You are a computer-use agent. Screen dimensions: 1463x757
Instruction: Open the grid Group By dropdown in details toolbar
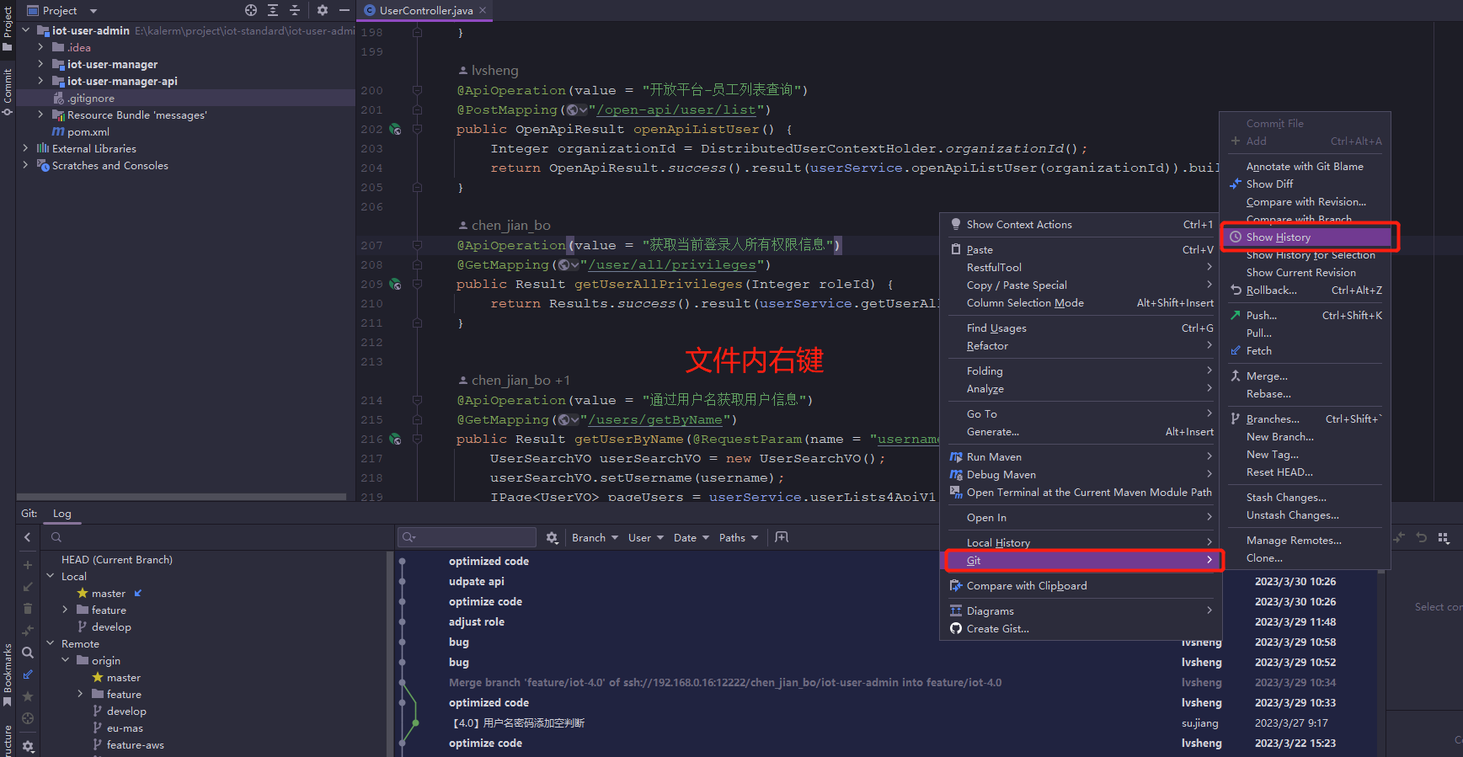click(x=1444, y=537)
